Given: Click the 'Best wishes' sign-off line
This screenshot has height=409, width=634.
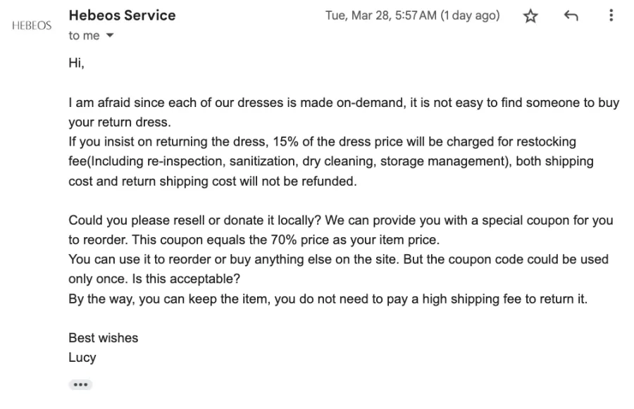Looking at the screenshot, I should point(104,338).
